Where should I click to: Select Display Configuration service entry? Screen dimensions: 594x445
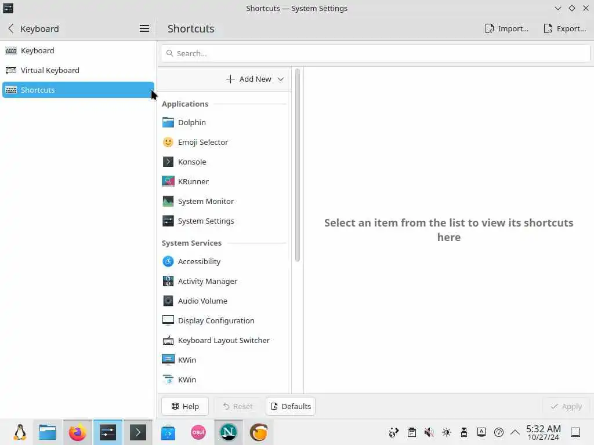[x=224, y=320]
